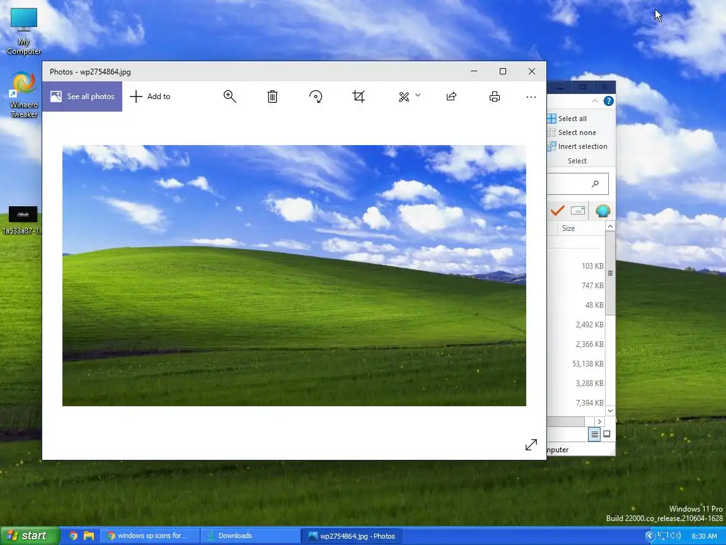Viewport: 726px width, 545px height.
Task: Open Explorer help via blue question mark
Action: click(x=608, y=101)
